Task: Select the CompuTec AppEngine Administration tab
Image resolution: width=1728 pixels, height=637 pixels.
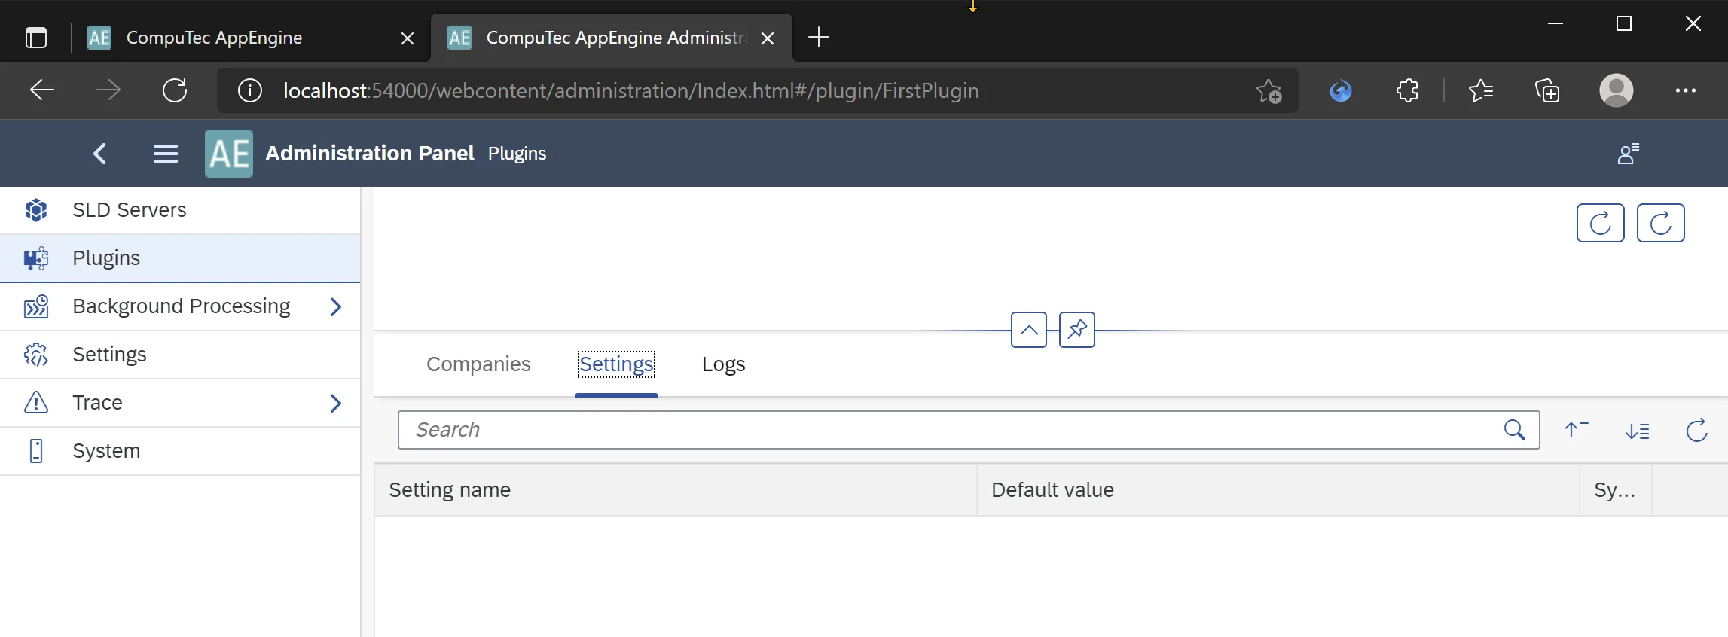Action: point(612,38)
